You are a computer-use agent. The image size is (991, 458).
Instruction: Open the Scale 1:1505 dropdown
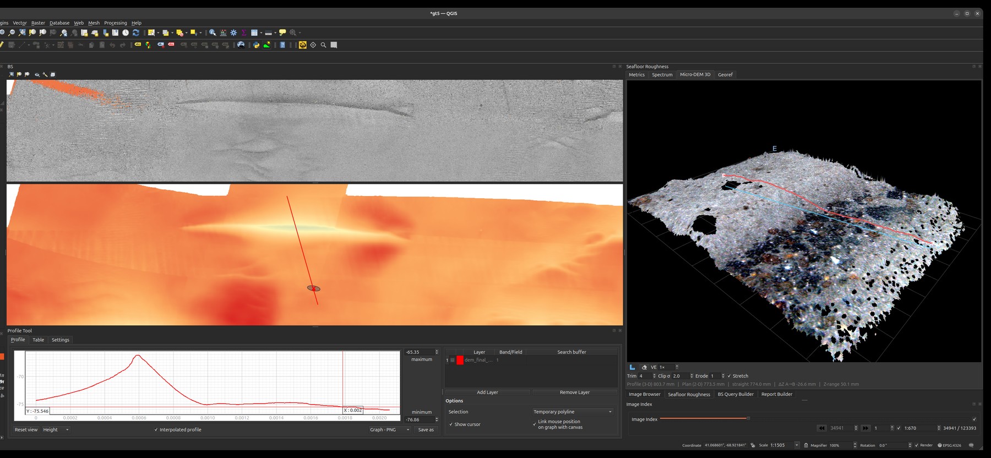tap(797, 445)
